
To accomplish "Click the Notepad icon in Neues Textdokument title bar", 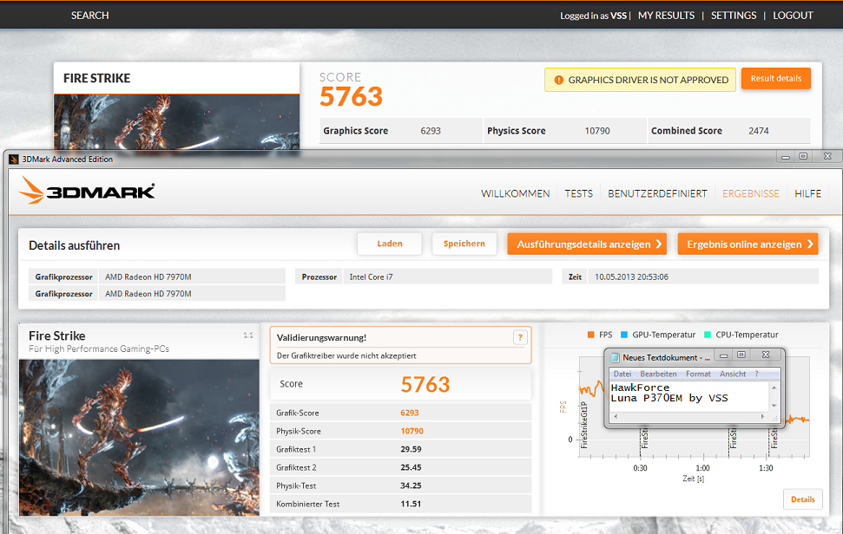I will 615,357.
